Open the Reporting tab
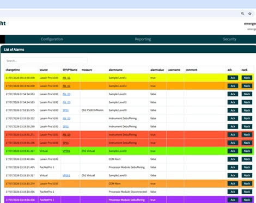256x203 pixels. (143, 39)
